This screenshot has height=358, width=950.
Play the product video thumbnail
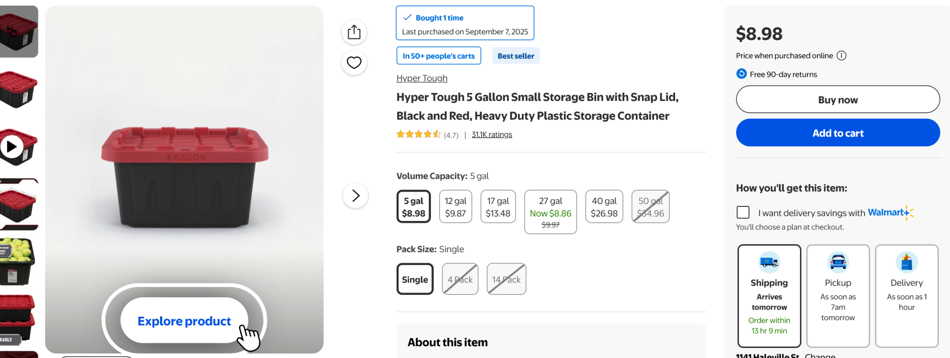12,147
